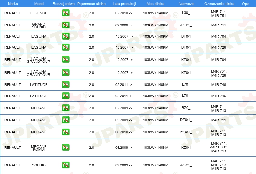Click the Opis column header

pos(246,4)
